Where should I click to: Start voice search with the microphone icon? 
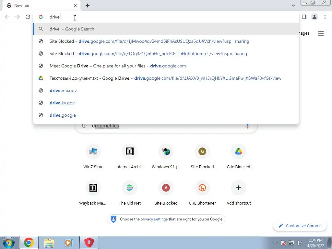[247, 126]
